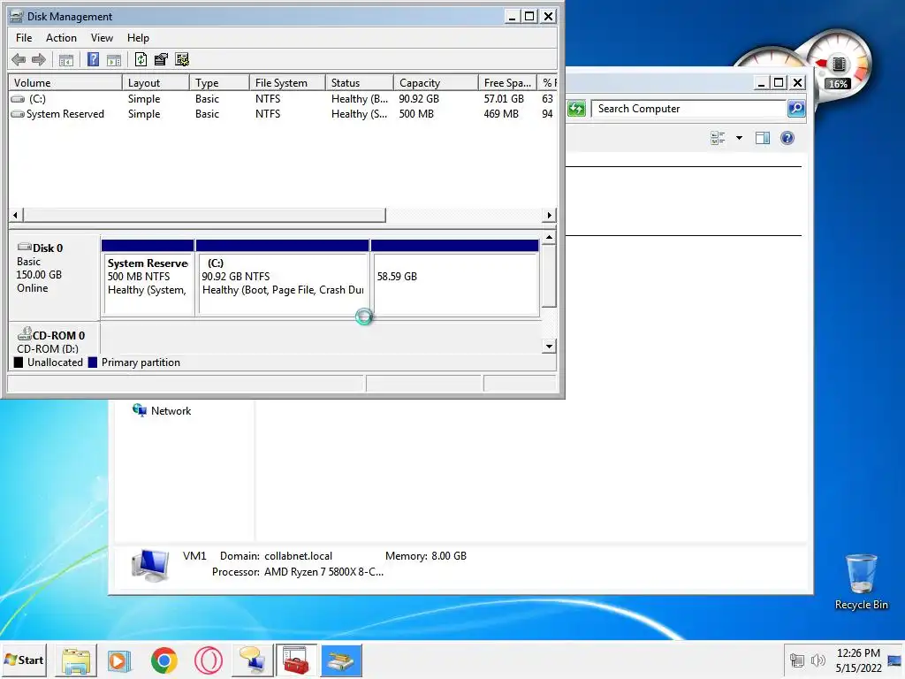Select the System Reserved row in volume list
This screenshot has width=905, height=679.
(283, 114)
